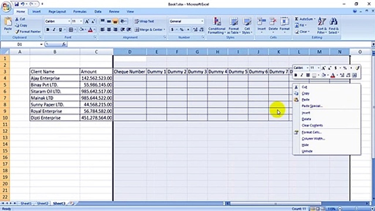Open the Calibri font name dropdown in ribbon
This screenshot has width=375, height=211.
69,21
